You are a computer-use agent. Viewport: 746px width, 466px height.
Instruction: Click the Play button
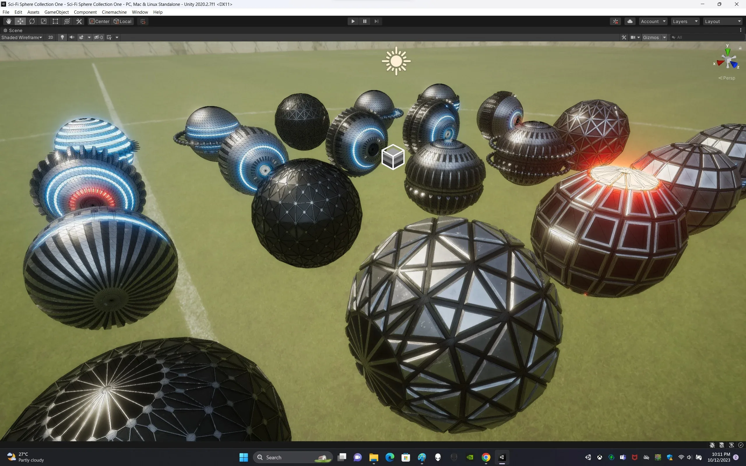point(353,21)
